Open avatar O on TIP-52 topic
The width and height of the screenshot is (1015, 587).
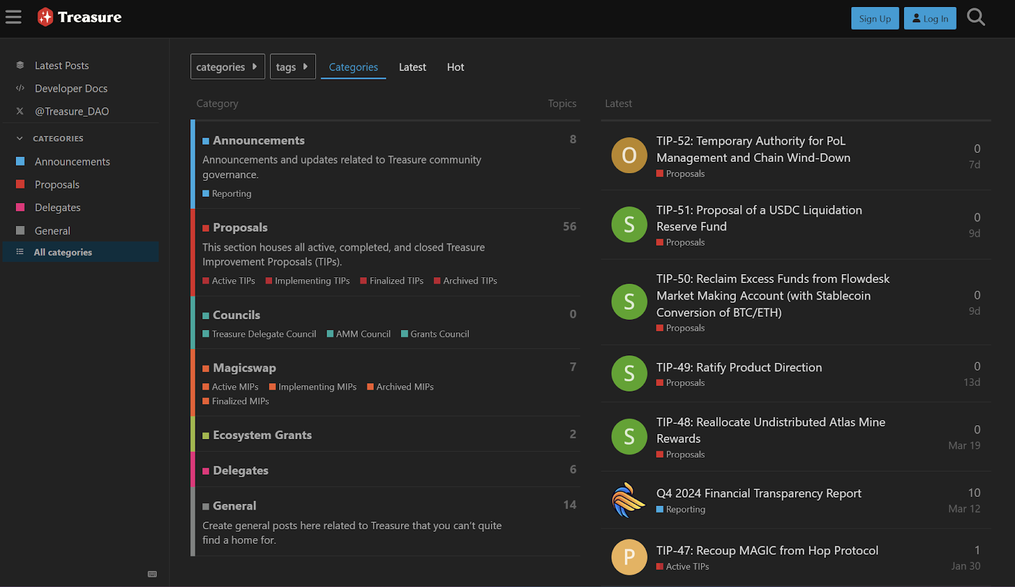pyautogui.click(x=629, y=155)
